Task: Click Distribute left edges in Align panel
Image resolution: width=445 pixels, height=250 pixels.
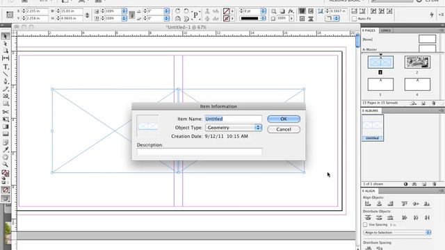Action: 405,217
